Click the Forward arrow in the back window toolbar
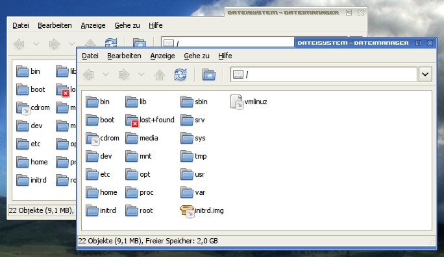 click(x=55, y=44)
